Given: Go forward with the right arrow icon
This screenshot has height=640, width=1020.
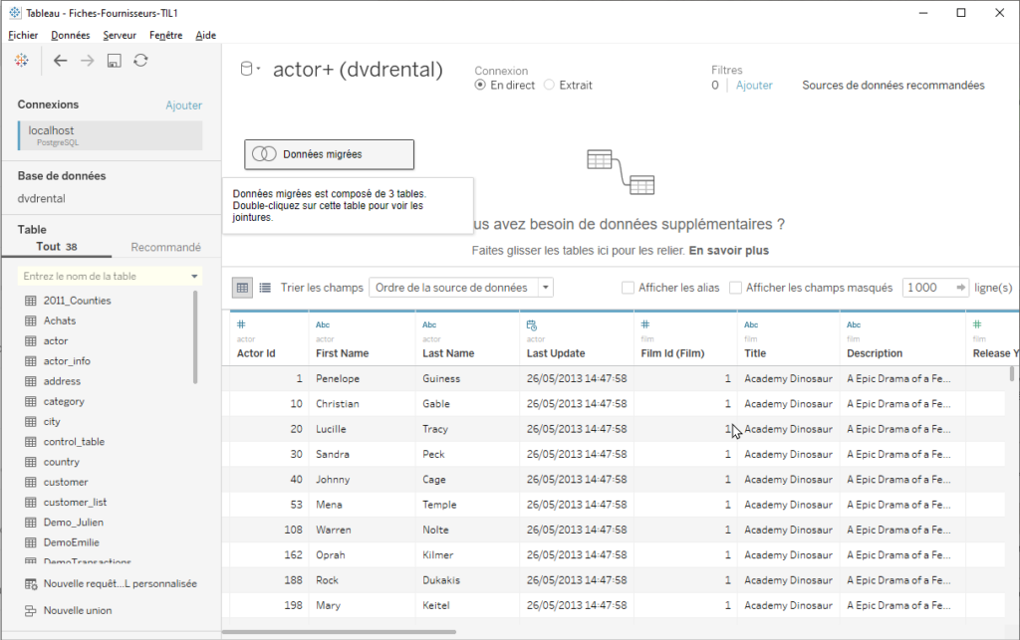Looking at the screenshot, I should pos(88,61).
